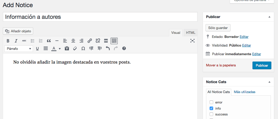278x119 pixels.
Task: Switch to Más utilizadas tab
Action: [x=245, y=92]
